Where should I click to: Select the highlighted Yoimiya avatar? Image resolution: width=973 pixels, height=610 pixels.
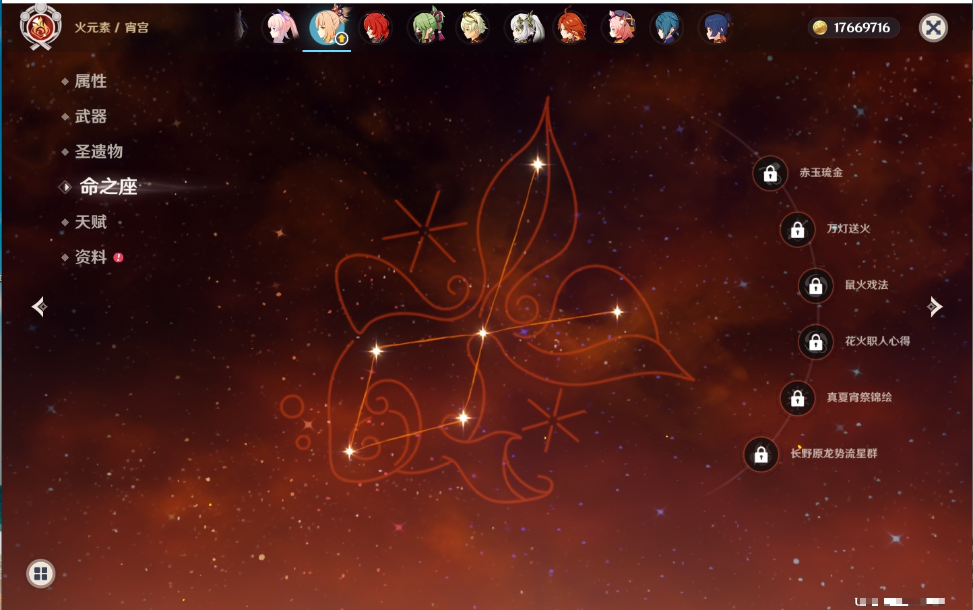point(327,28)
